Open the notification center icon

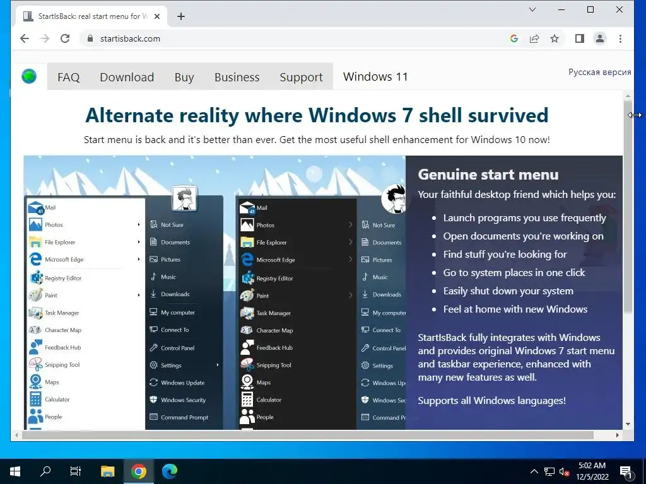[626, 471]
